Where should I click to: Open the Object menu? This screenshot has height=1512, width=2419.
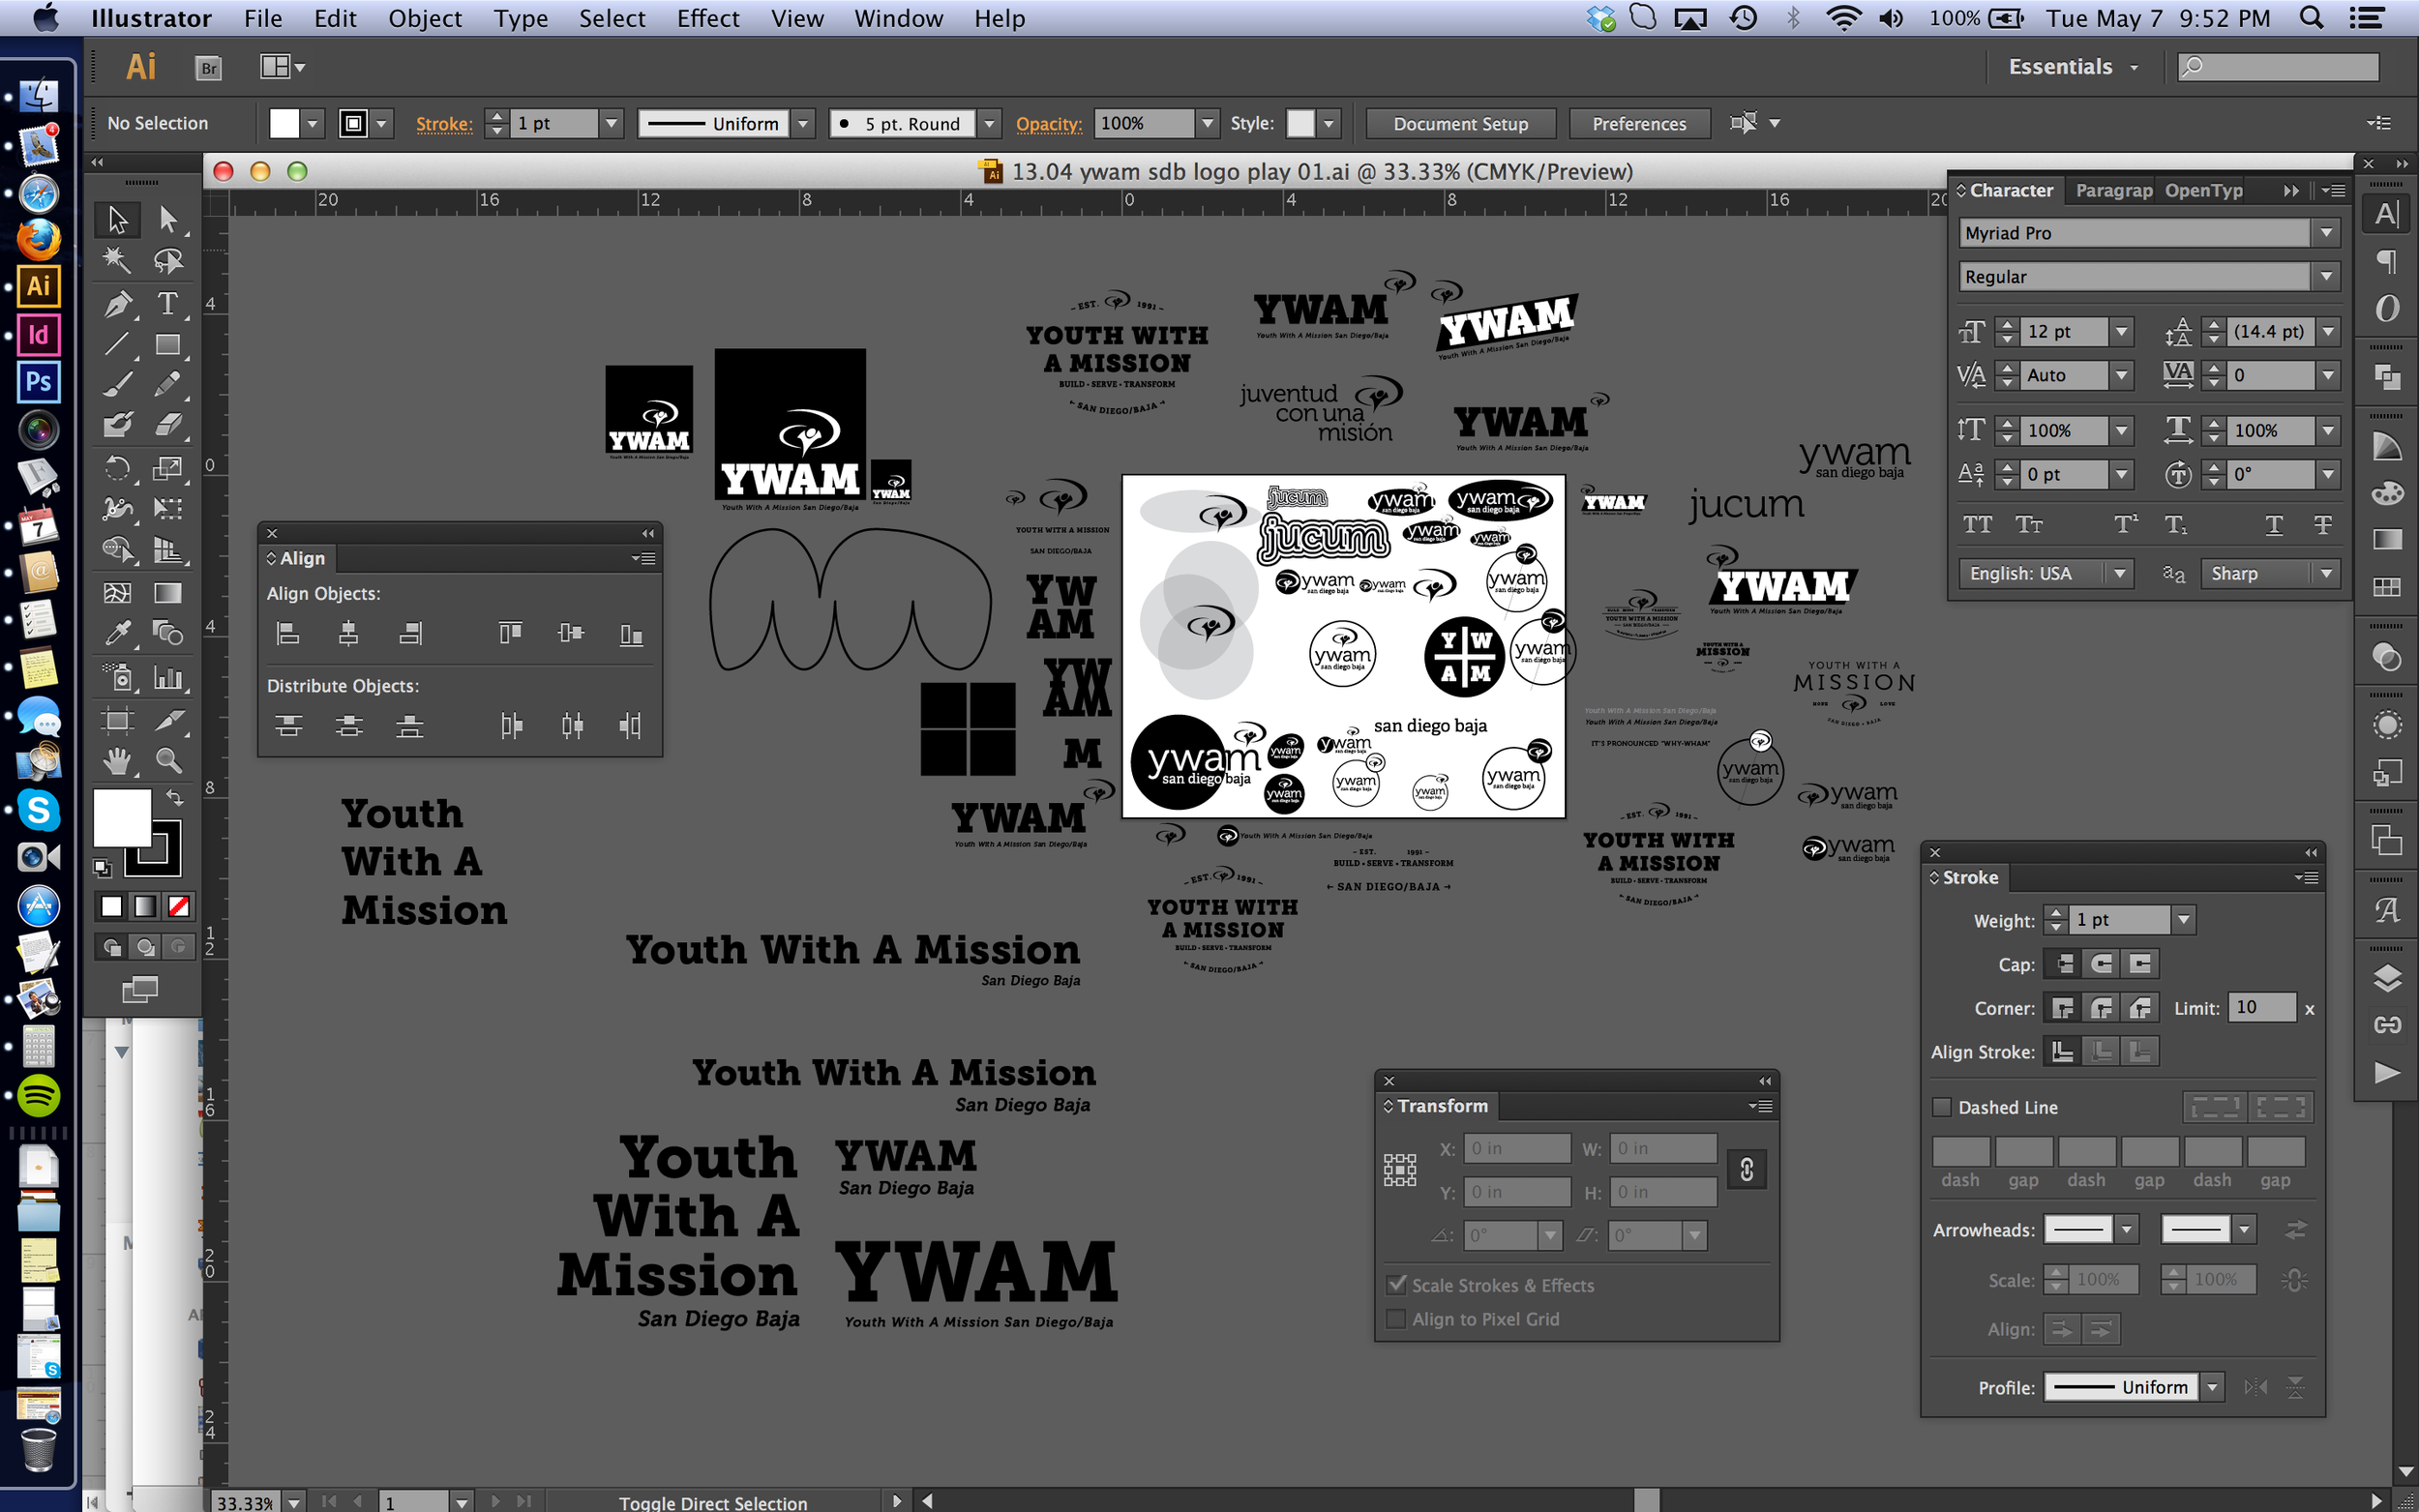point(425,18)
